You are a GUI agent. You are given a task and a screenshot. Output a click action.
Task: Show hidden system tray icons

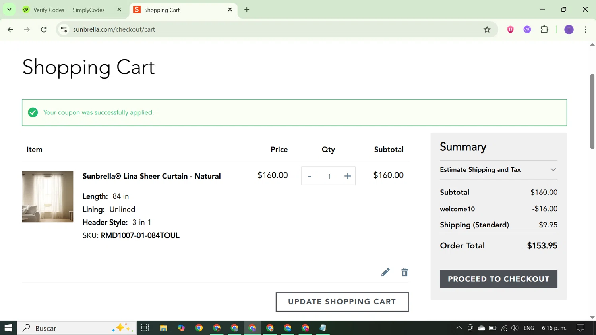coord(459,328)
